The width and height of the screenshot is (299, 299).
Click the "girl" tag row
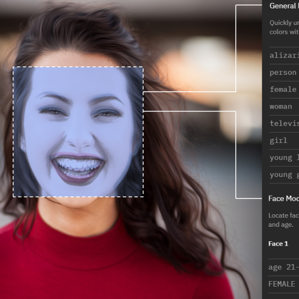[284, 141]
